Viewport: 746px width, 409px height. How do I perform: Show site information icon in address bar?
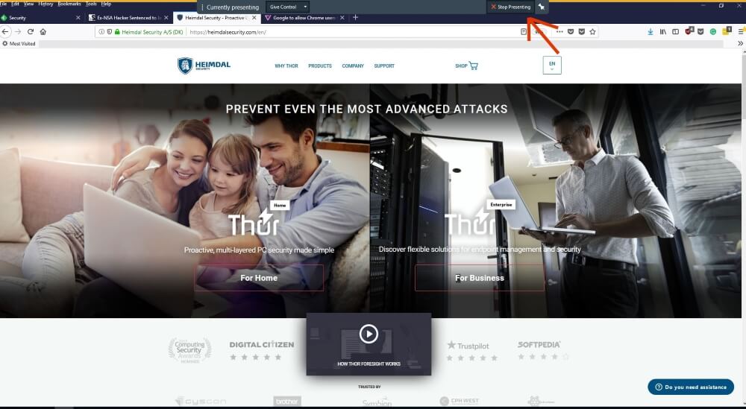click(x=101, y=32)
